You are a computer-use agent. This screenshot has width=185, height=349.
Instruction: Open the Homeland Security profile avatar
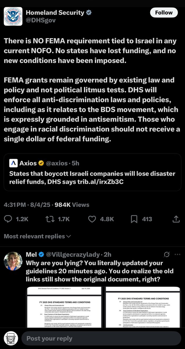coord(13,17)
